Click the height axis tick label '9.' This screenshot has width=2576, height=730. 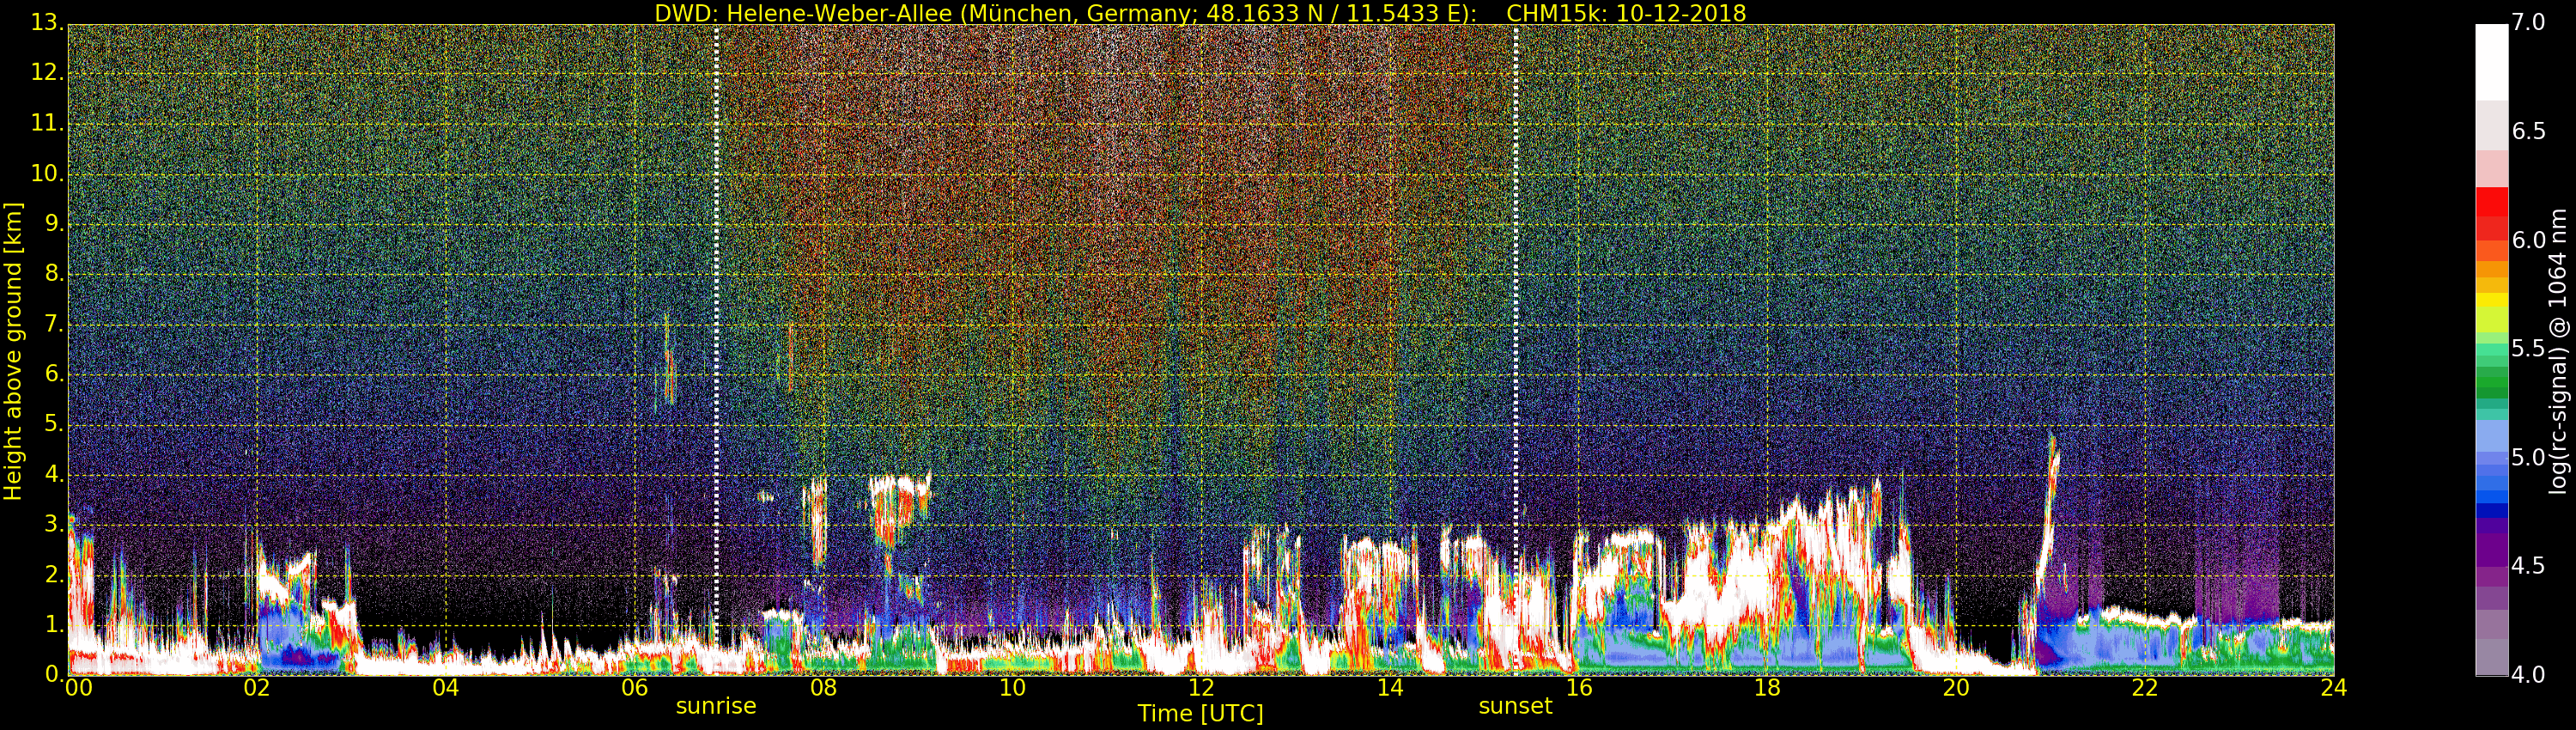[54, 224]
